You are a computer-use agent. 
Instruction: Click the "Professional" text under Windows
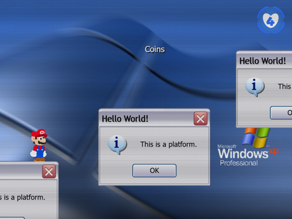click(x=239, y=163)
